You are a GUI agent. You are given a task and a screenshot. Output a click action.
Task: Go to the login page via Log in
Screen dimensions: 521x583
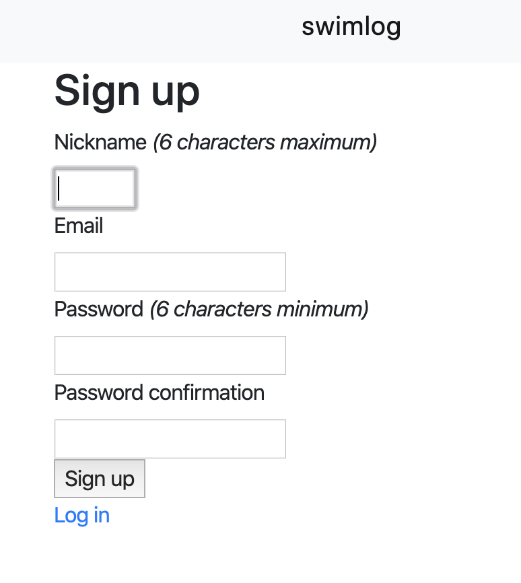pyautogui.click(x=81, y=516)
